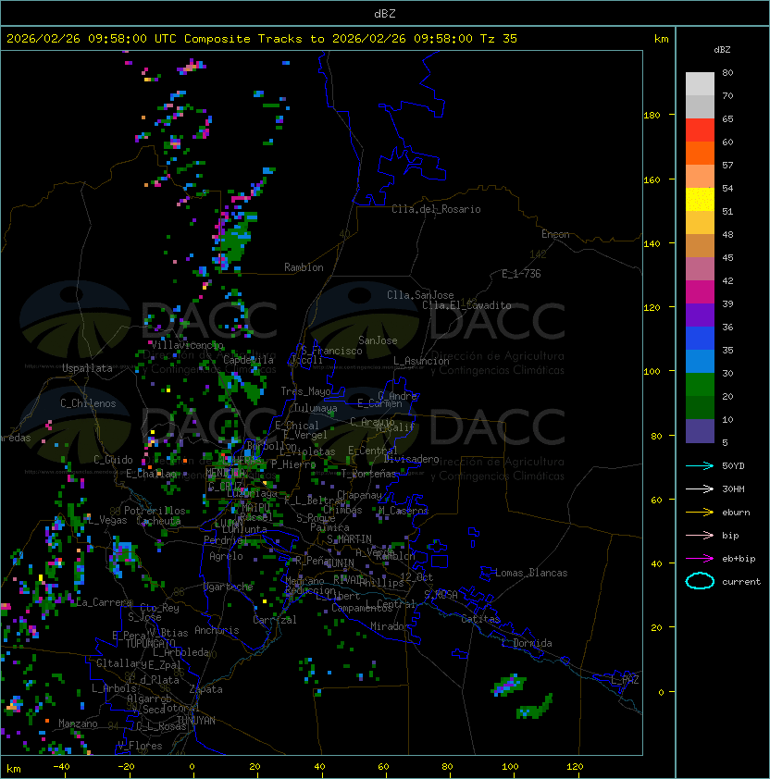Click the 'L_Asuncion' map label
The height and width of the screenshot is (779, 770).
(x=421, y=361)
